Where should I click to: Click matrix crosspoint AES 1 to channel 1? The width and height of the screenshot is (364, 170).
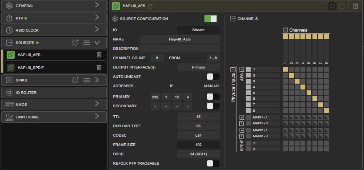(x=285, y=69)
